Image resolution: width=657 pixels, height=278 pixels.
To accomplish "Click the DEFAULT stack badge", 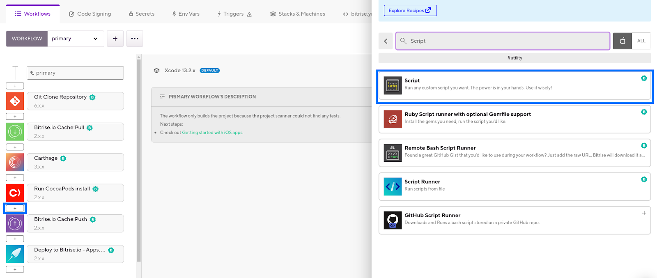I will pos(209,71).
